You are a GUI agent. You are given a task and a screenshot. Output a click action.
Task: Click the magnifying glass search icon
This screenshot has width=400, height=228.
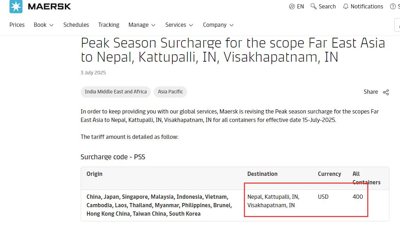(x=314, y=6)
